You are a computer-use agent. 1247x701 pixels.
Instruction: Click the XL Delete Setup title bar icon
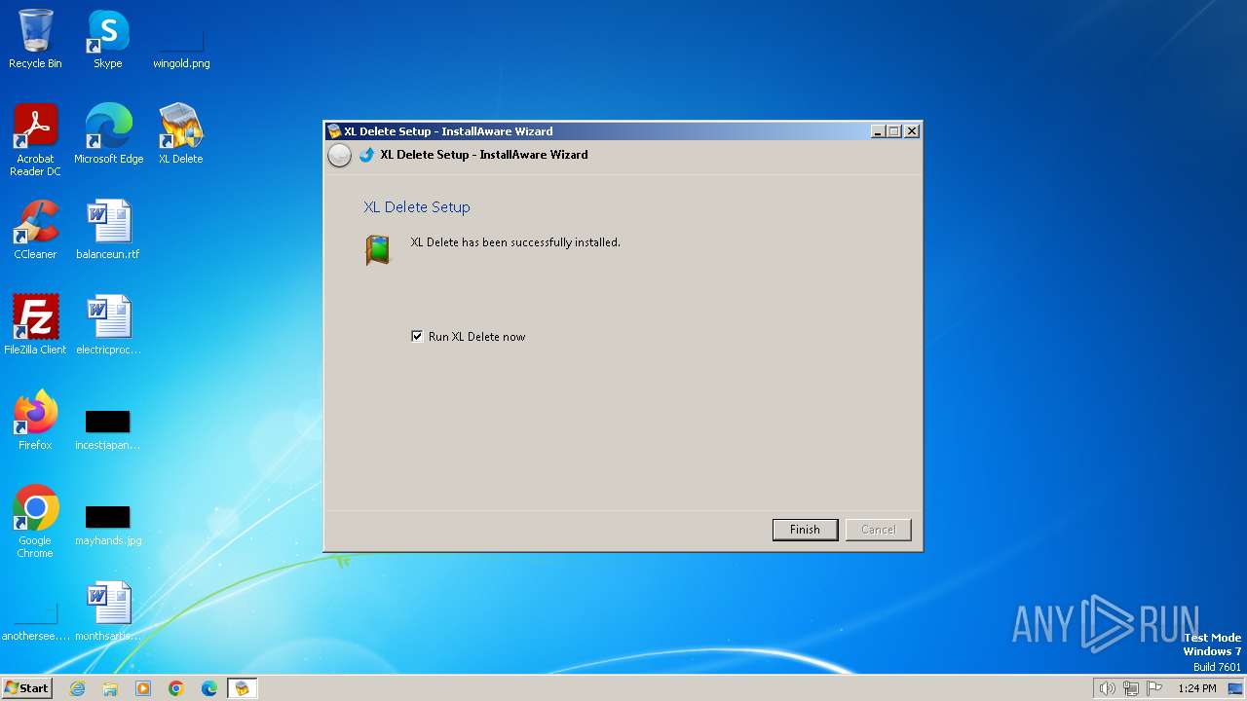(334, 131)
